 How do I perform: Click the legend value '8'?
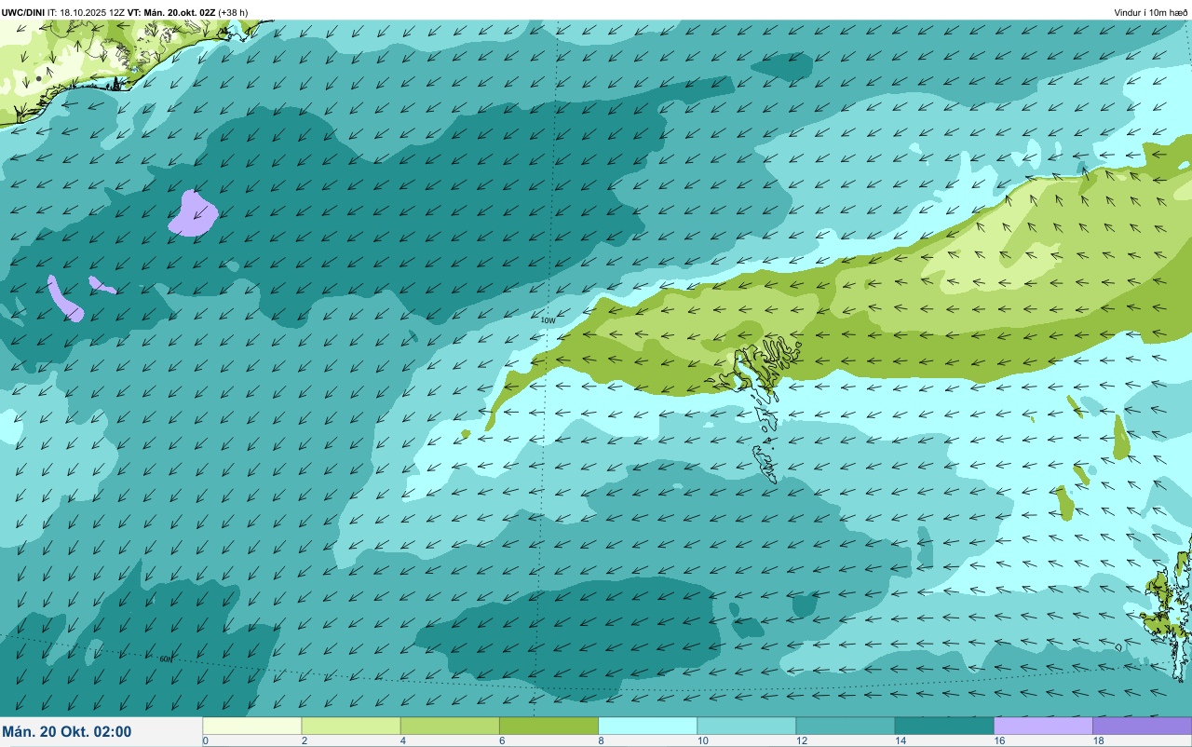click(601, 740)
